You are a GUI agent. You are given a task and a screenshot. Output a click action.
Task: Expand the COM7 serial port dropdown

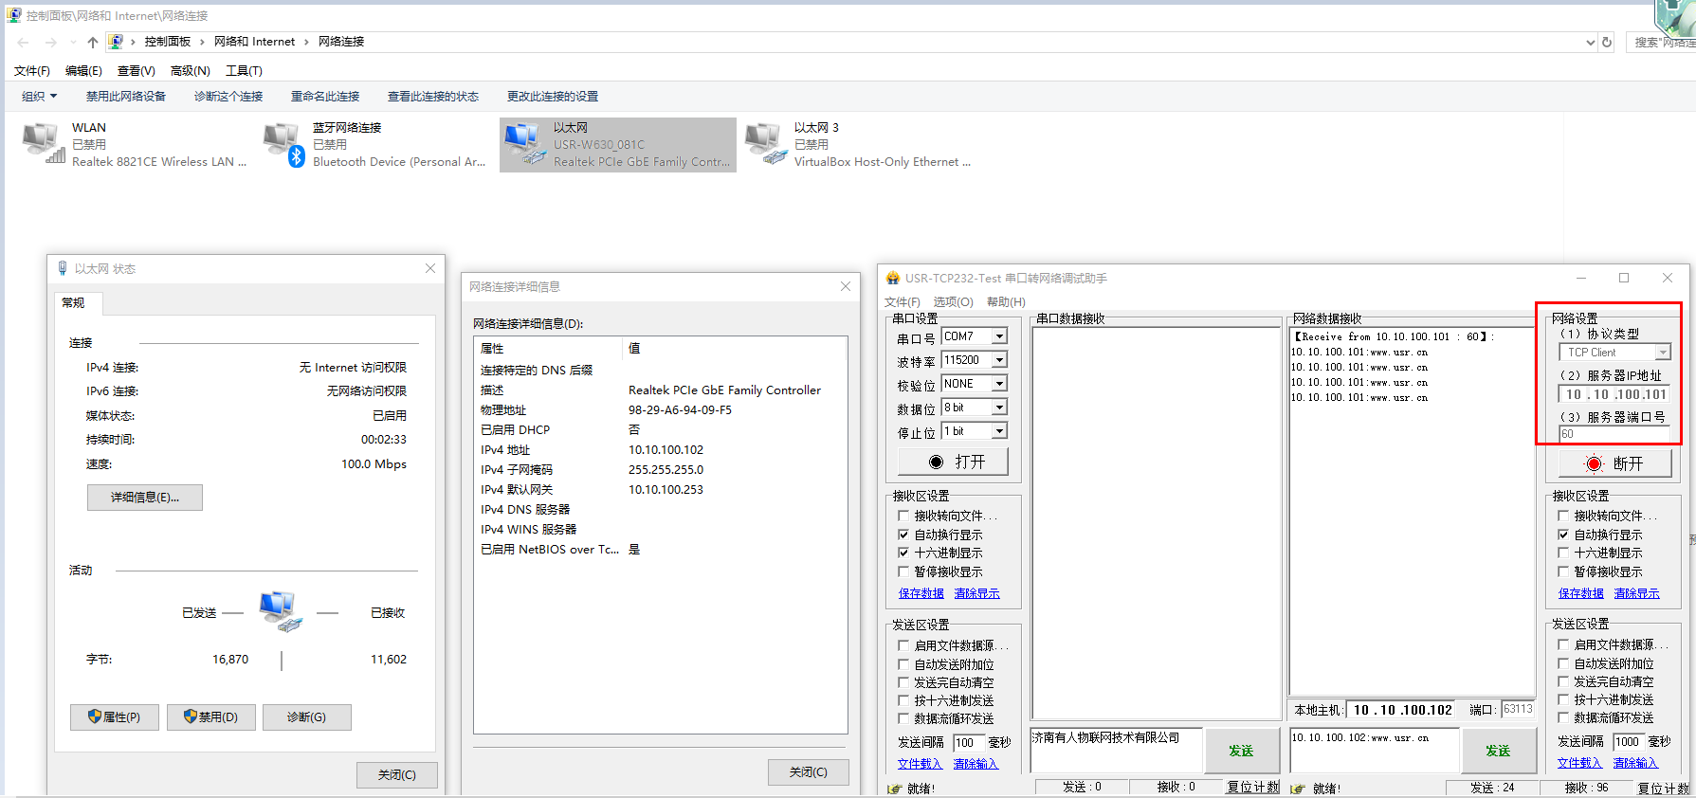tap(999, 336)
